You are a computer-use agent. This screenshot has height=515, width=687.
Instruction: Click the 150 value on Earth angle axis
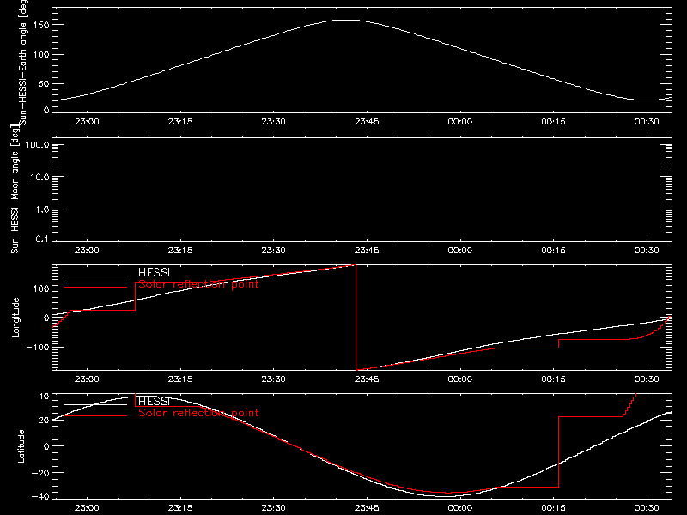[41, 25]
